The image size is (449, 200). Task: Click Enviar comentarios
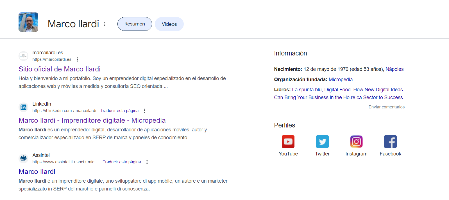click(x=386, y=107)
